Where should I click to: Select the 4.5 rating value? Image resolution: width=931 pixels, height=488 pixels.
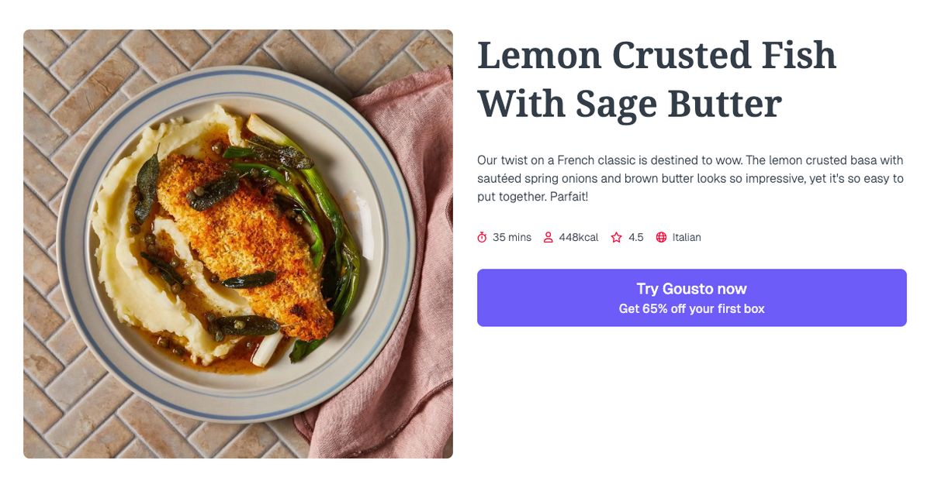[x=636, y=237]
